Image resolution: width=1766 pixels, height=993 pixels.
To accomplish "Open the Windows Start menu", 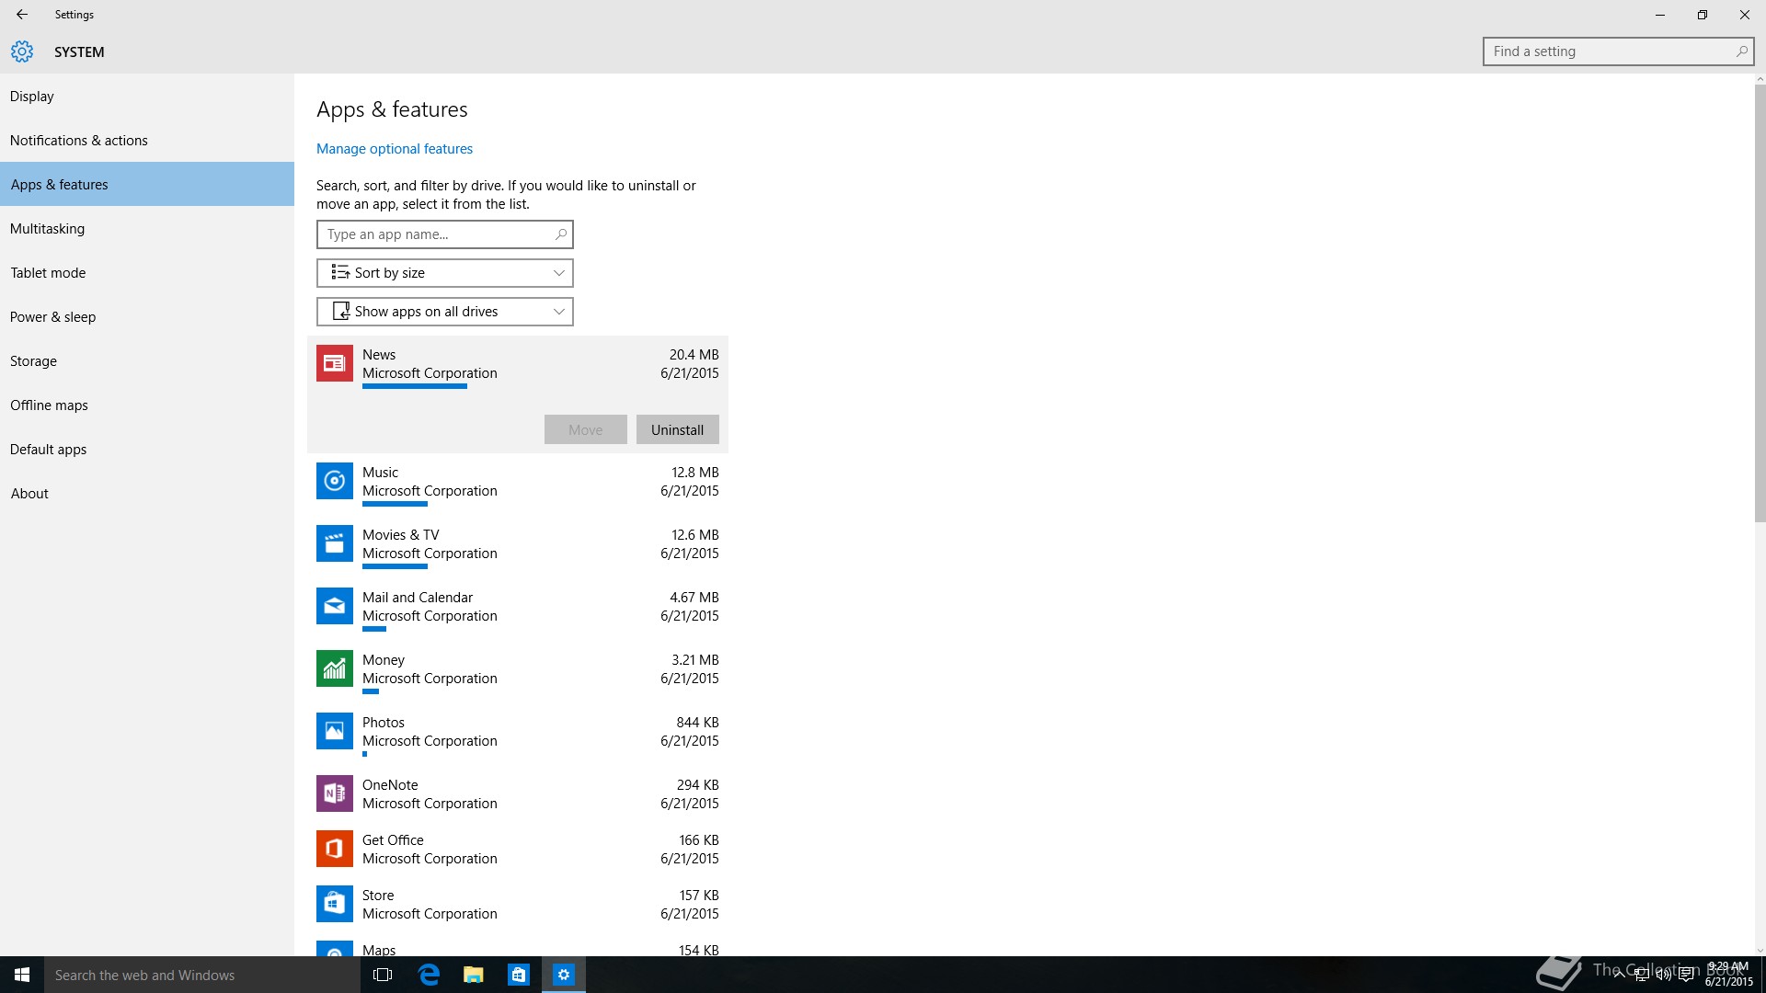I will [22, 975].
